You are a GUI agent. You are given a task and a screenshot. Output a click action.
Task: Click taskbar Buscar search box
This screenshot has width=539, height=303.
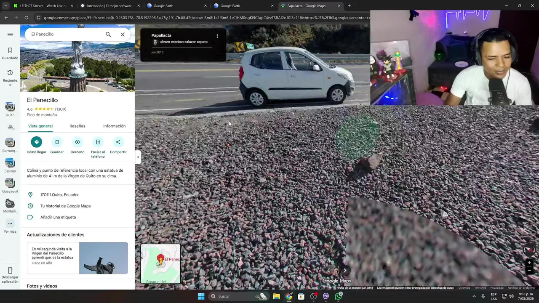tap(239, 296)
